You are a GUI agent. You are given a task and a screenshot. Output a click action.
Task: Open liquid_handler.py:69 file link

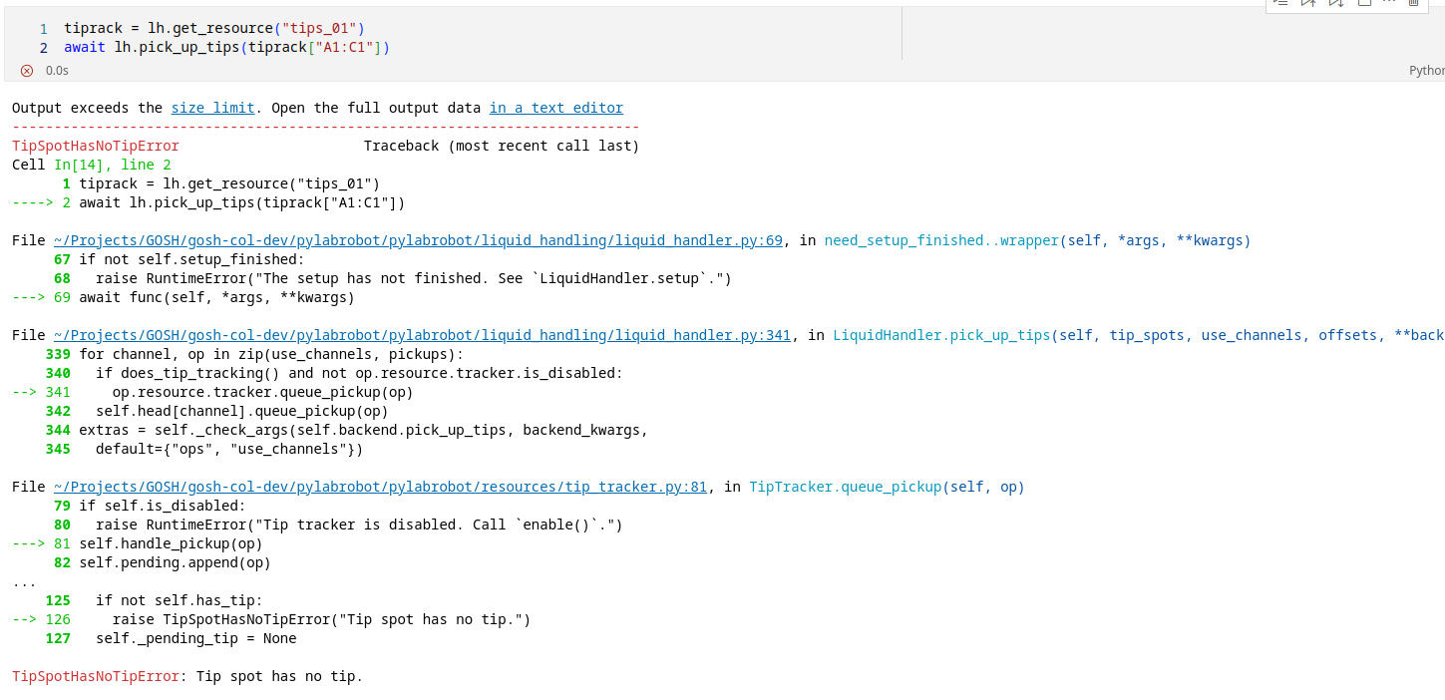coord(418,240)
